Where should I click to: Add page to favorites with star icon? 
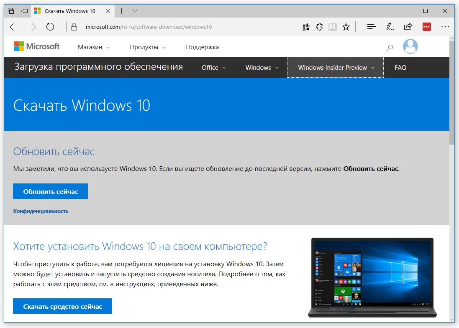346,27
